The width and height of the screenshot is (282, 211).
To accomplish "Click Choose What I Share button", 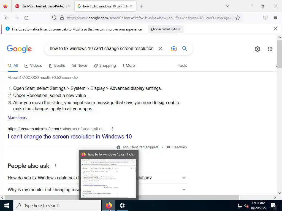I will 166,29.
